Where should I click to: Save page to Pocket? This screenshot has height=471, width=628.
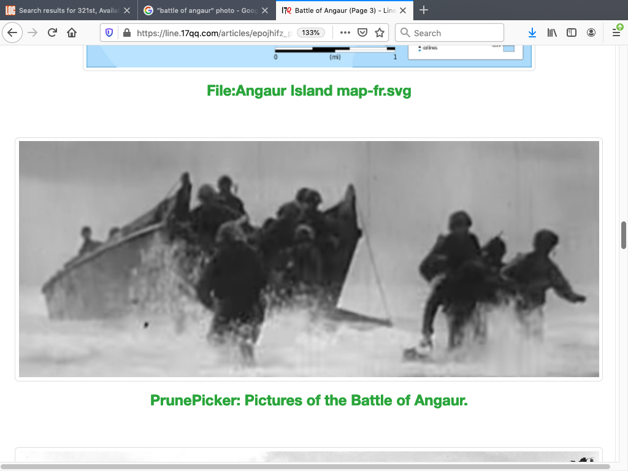pos(362,33)
